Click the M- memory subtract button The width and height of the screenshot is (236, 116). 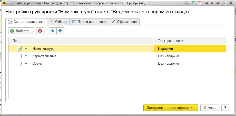(x=218, y=3)
